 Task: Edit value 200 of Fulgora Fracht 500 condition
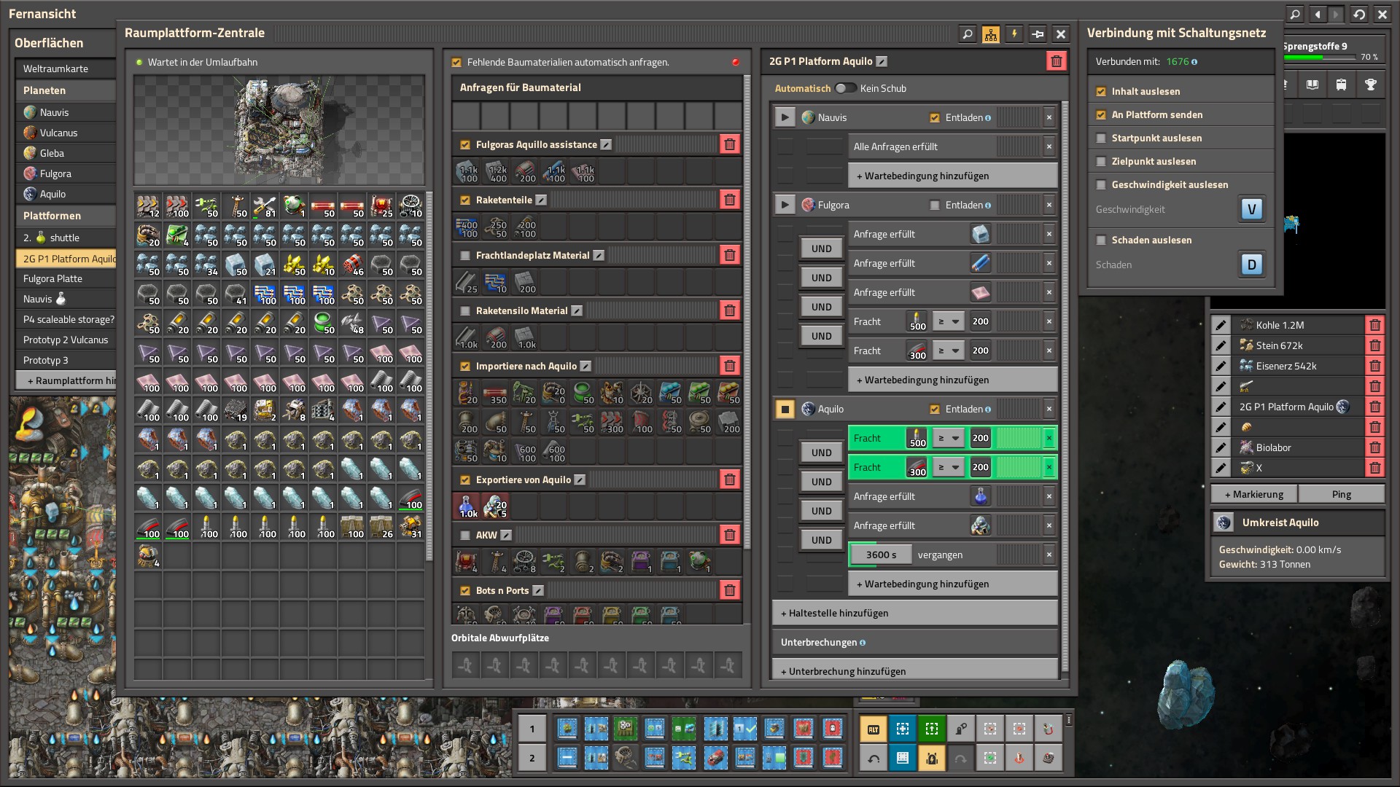click(981, 321)
